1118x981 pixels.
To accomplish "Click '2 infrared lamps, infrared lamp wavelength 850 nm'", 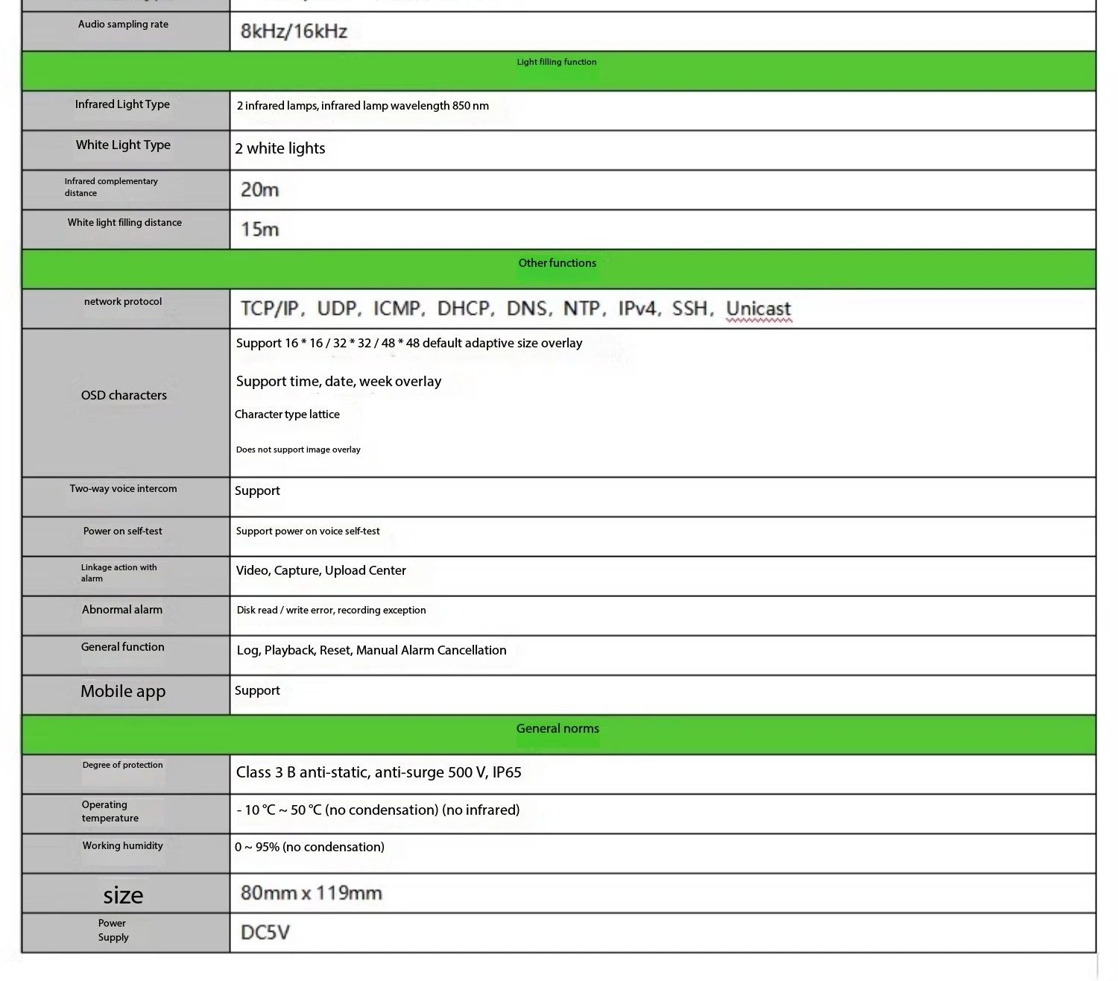I will coord(362,106).
